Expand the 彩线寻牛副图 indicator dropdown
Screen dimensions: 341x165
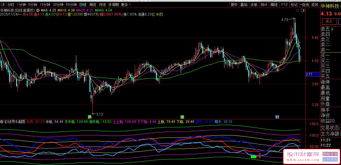coord(2,122)
